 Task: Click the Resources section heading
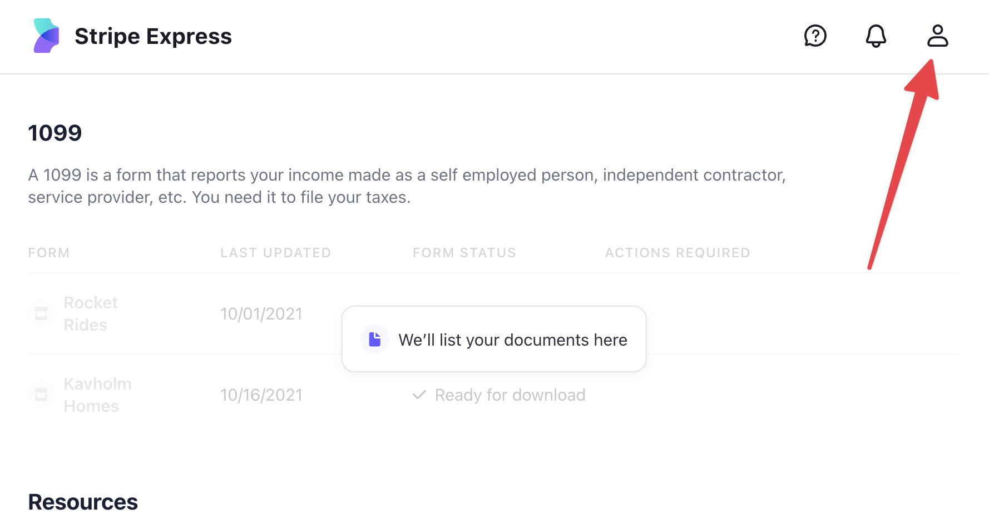pos(82,502)
